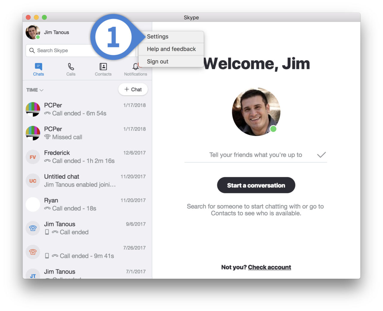Click Ryan's blank avatar

click(x=33, y=205)
